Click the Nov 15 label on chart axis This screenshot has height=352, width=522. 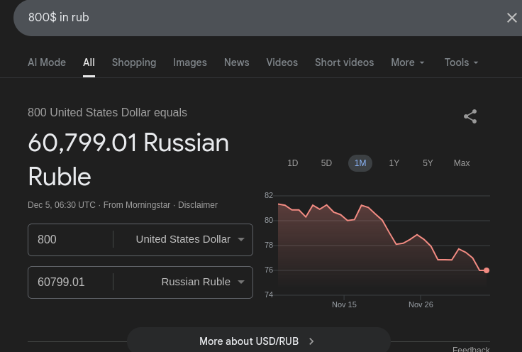pos(344,304)
